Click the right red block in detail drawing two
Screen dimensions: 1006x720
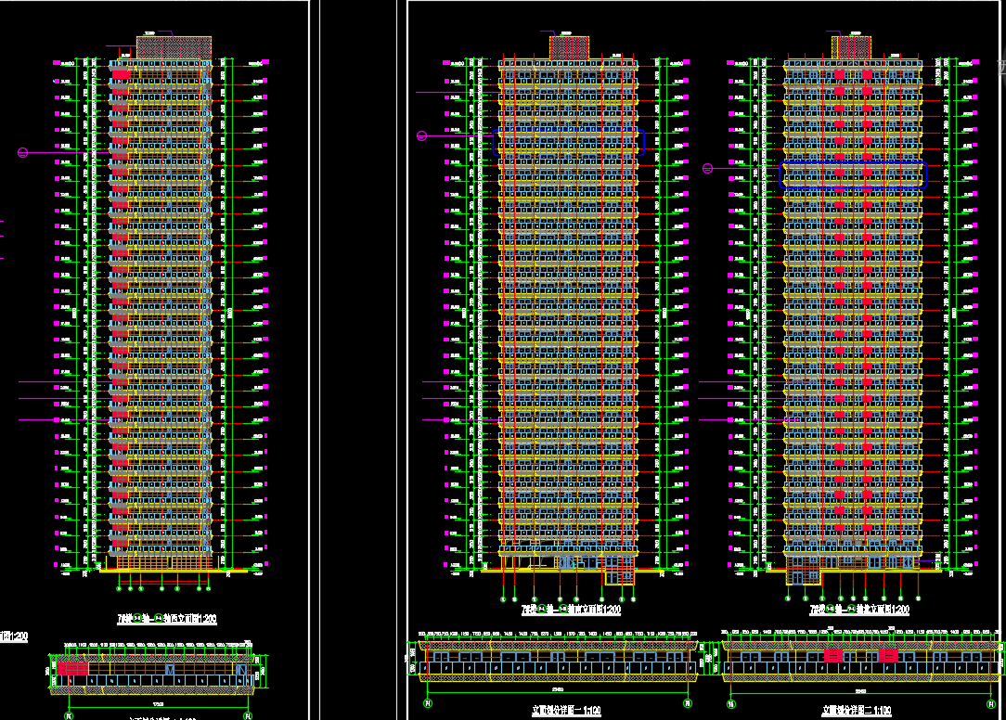[x=888, y=656]
